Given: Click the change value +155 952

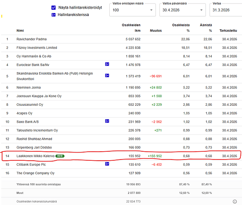Looking at the screenshot, I should [x=154, y=156].
